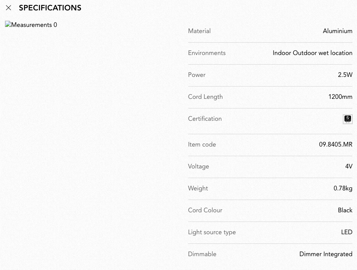The image size is (357, 270).
Task: Click the 0.78kg weight value
Action: tap(343, 188)
